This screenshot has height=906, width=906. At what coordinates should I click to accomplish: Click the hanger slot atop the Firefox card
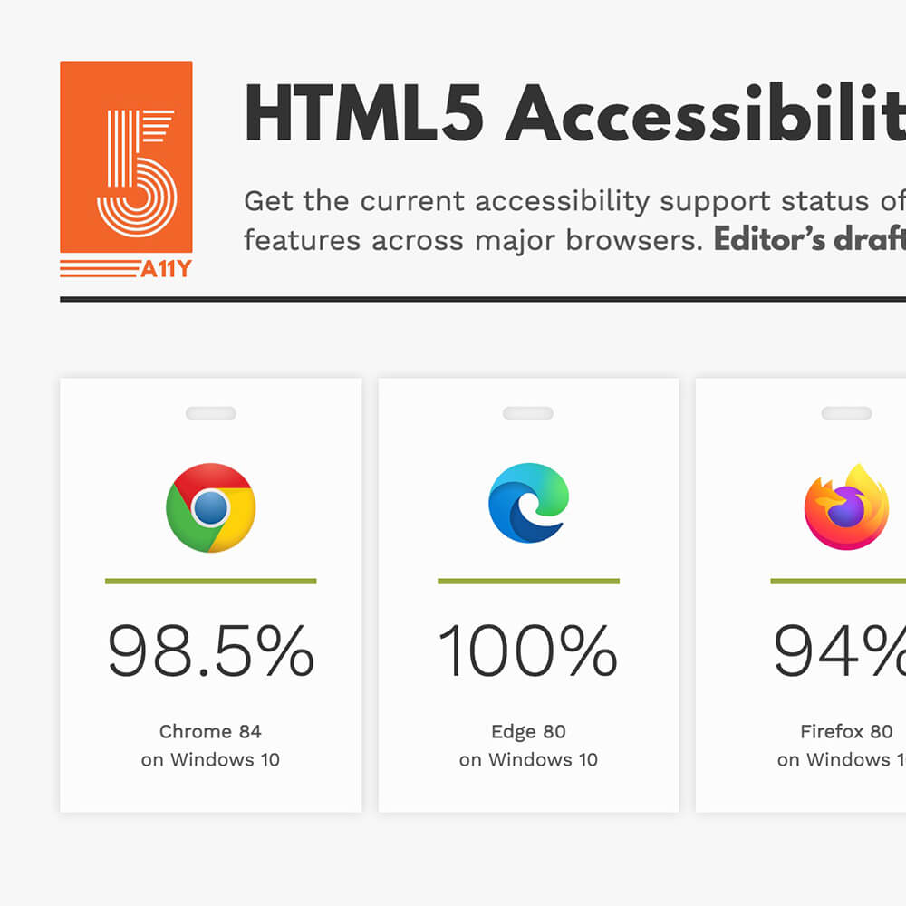pyautogui.click(x=846, y=413)
